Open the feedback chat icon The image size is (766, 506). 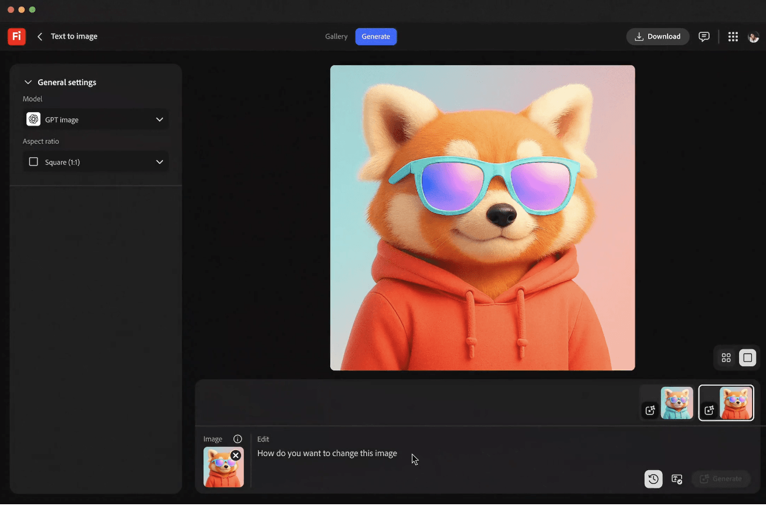point(704,36)
